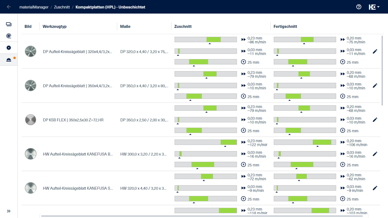Viewport: 388px width, 218px height.
Task: Go to materialManager breadcrumb
Action: coord(34,7)
